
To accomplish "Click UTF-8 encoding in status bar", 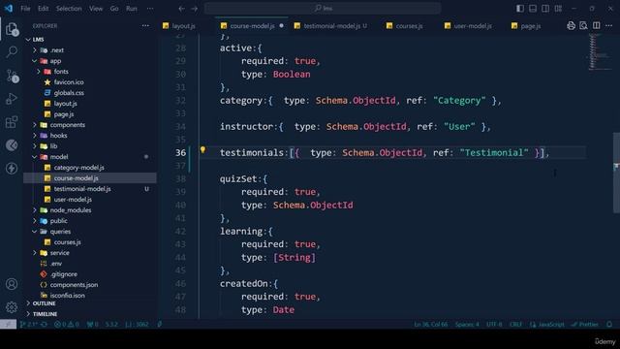I will click(x=494, y=325).
